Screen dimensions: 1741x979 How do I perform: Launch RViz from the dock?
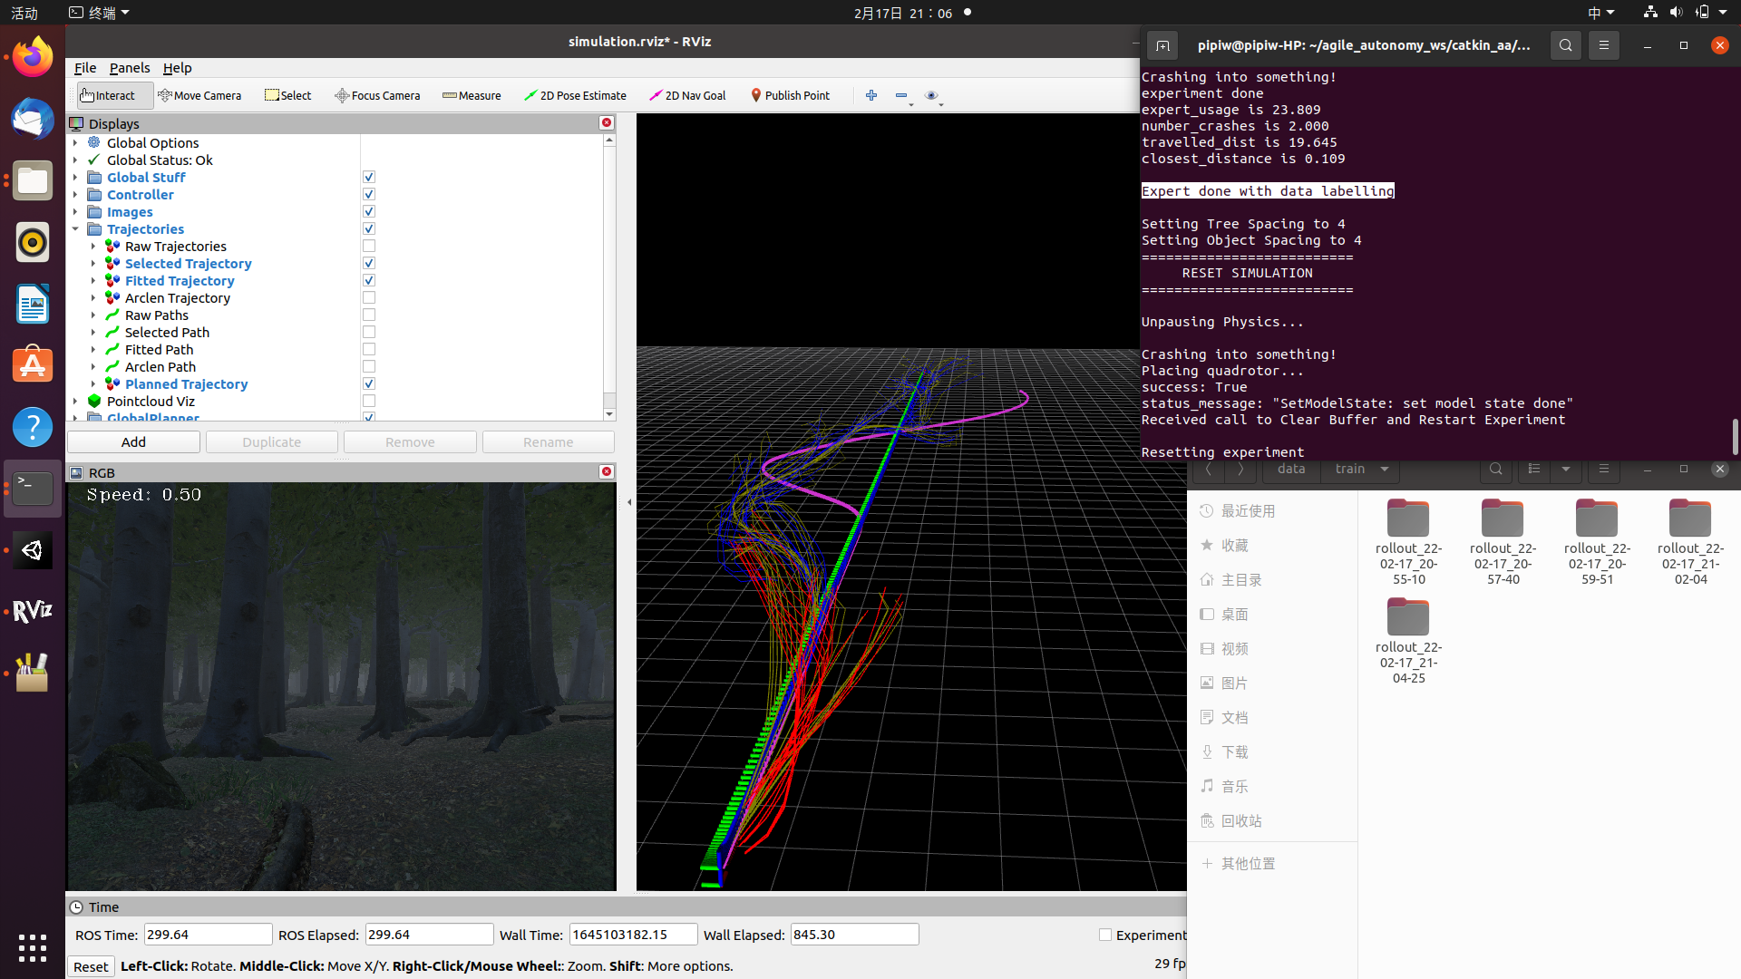pos(33,611)
